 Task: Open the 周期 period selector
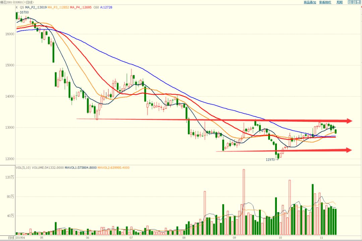tap(340, 2)
